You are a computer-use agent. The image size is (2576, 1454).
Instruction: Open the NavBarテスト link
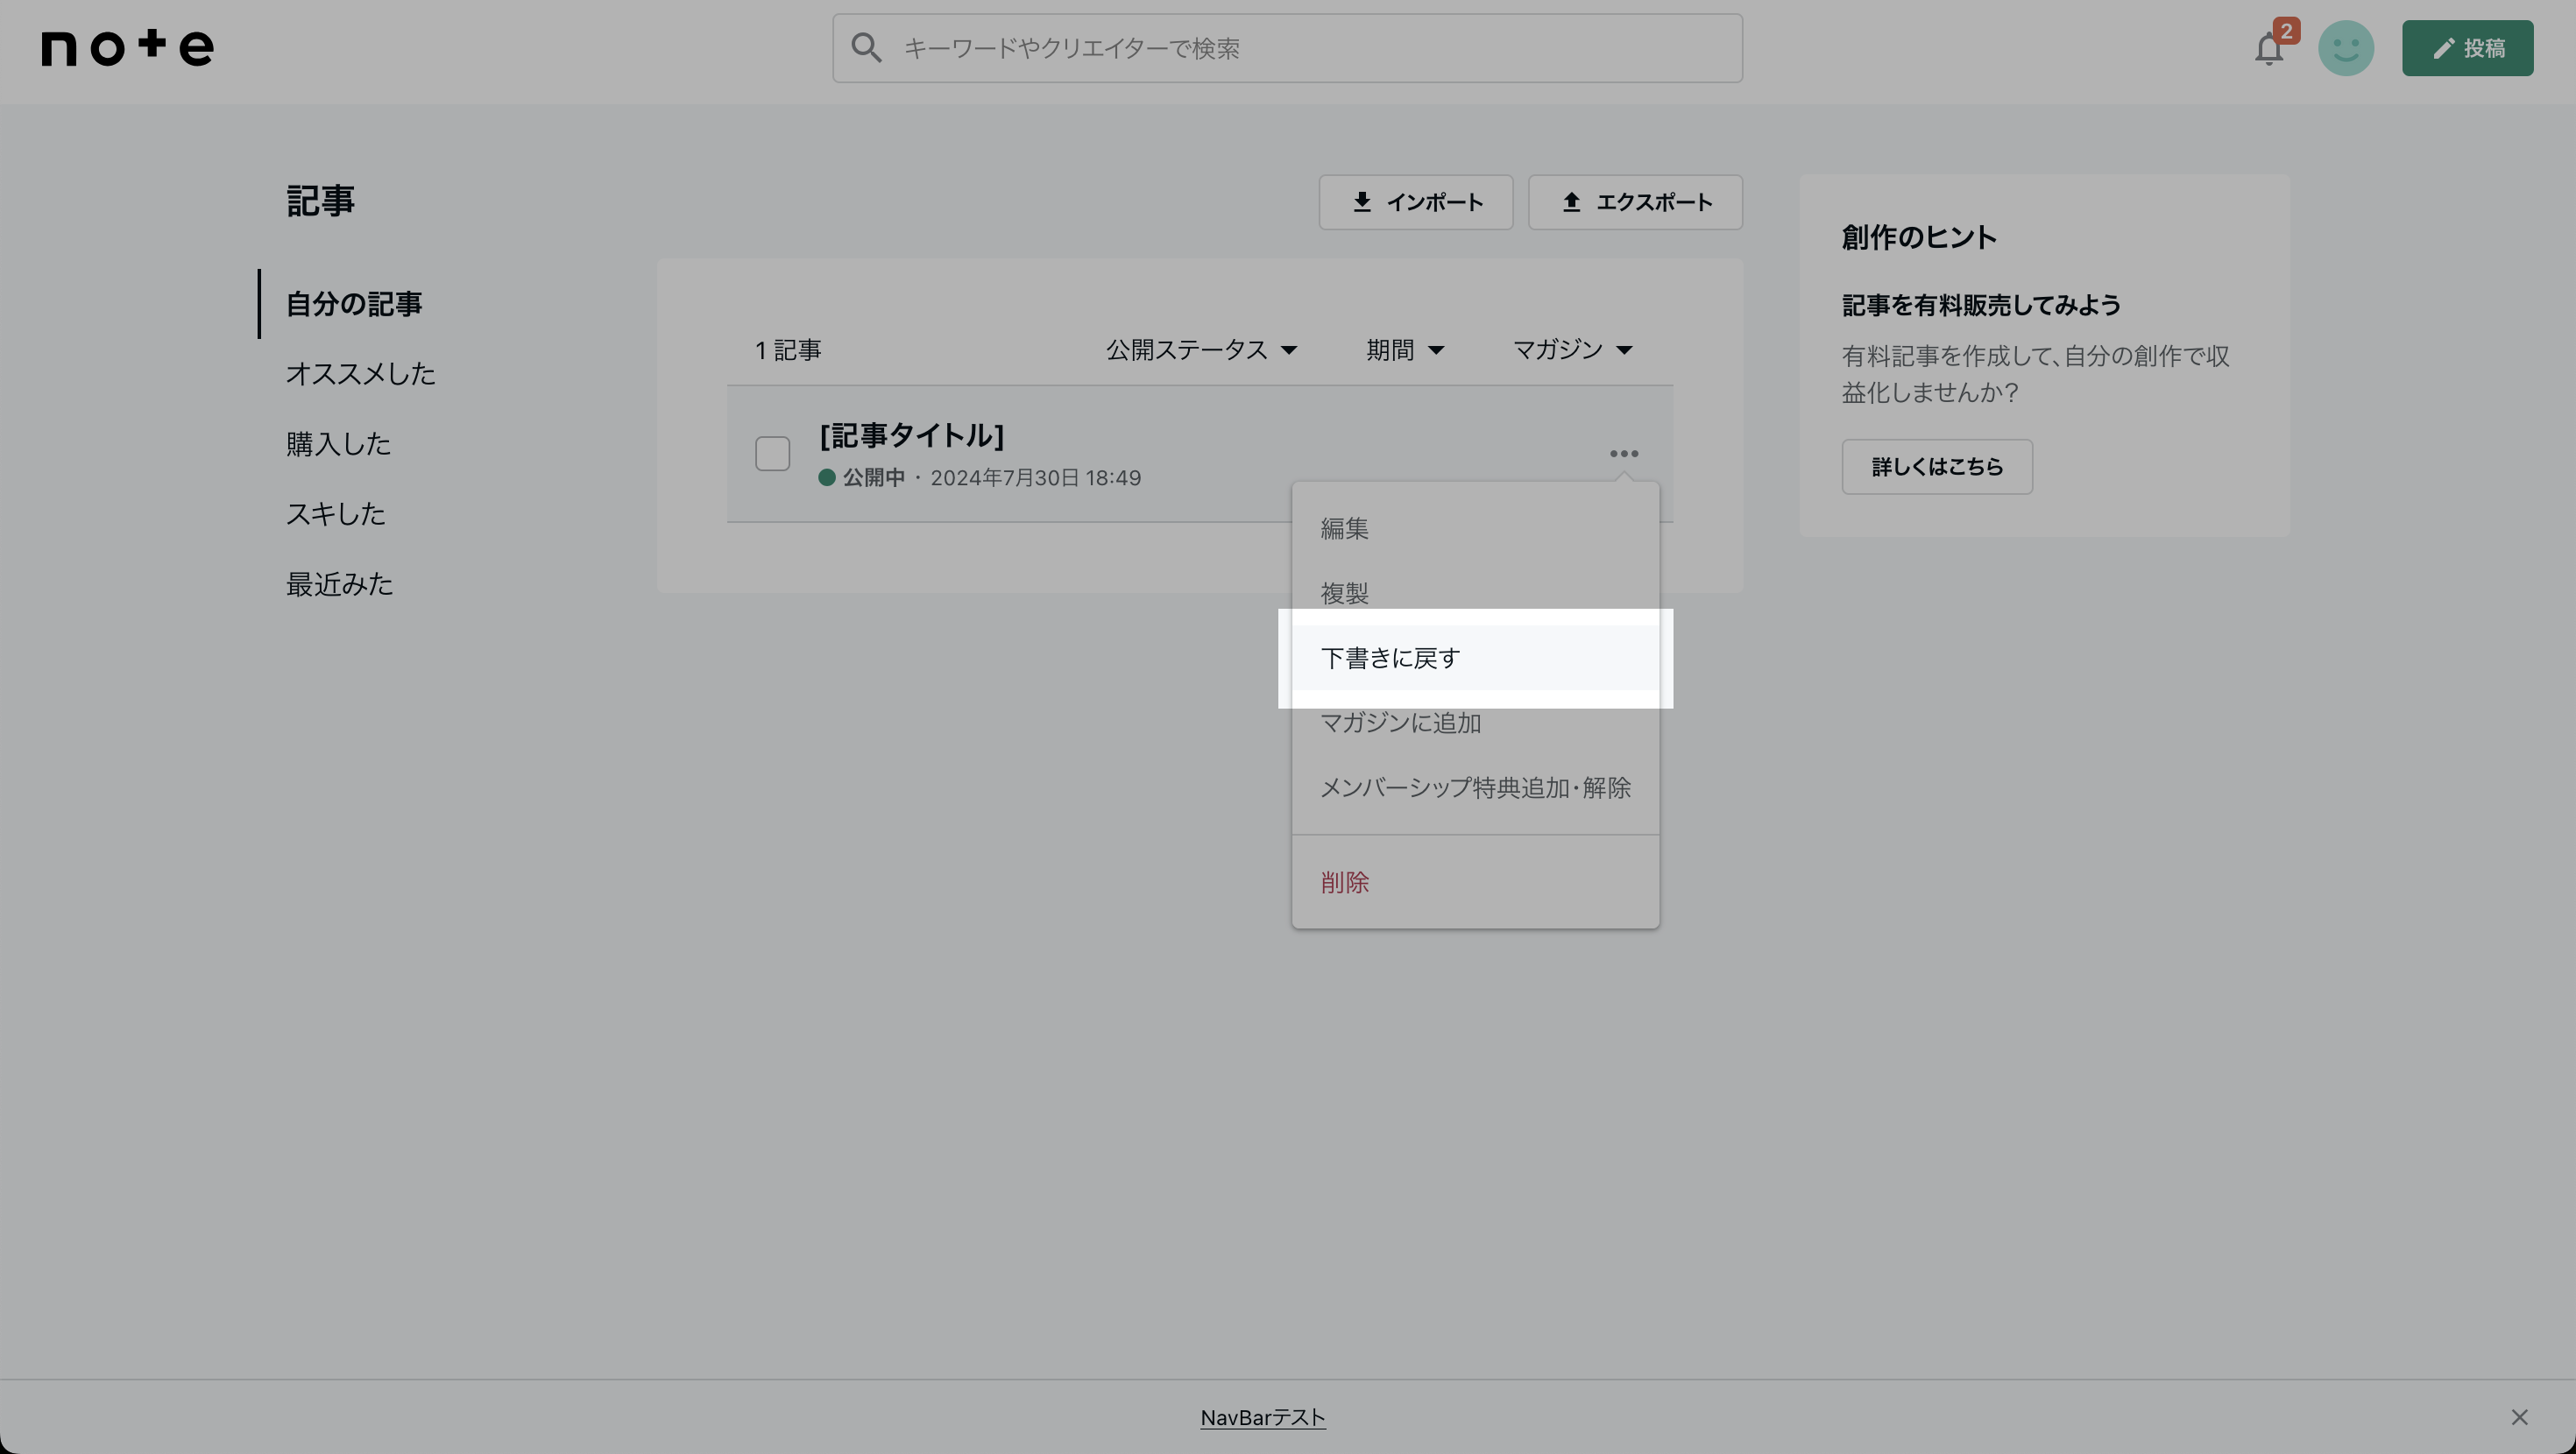(x=1263, y=1417)
